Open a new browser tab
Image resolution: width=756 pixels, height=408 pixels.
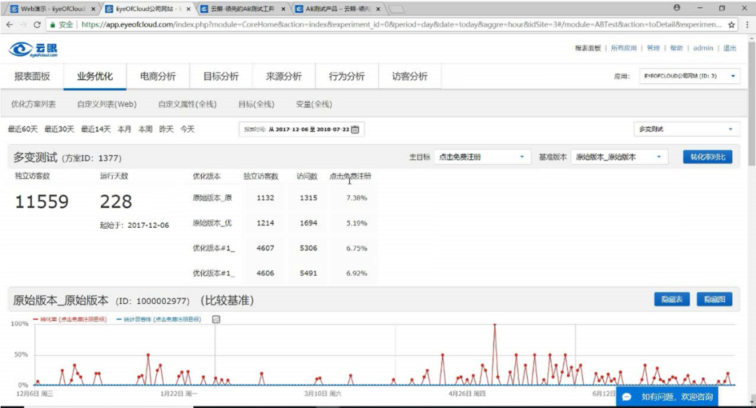coord(395,9)
